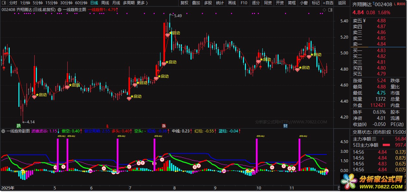The image size is (408, 192).
Task: Toggle the right panel icon beside the diamond
Action: click(330, 10)
